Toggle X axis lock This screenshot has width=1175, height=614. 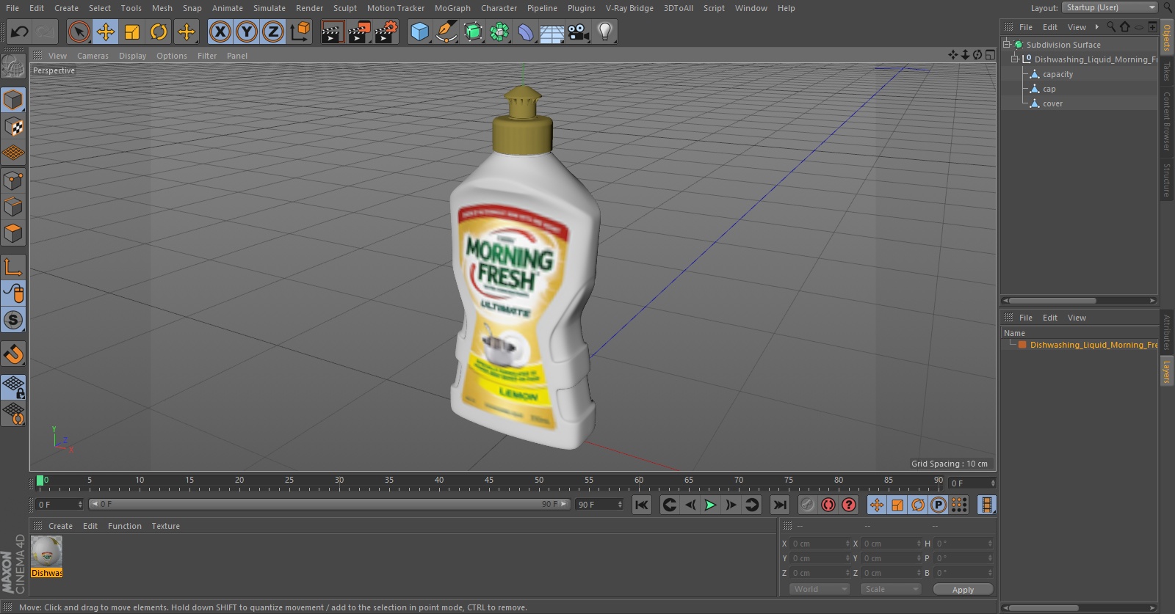tap(220, 32)
